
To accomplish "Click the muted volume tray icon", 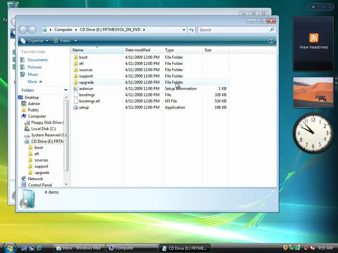I will (x=313, y=248).
